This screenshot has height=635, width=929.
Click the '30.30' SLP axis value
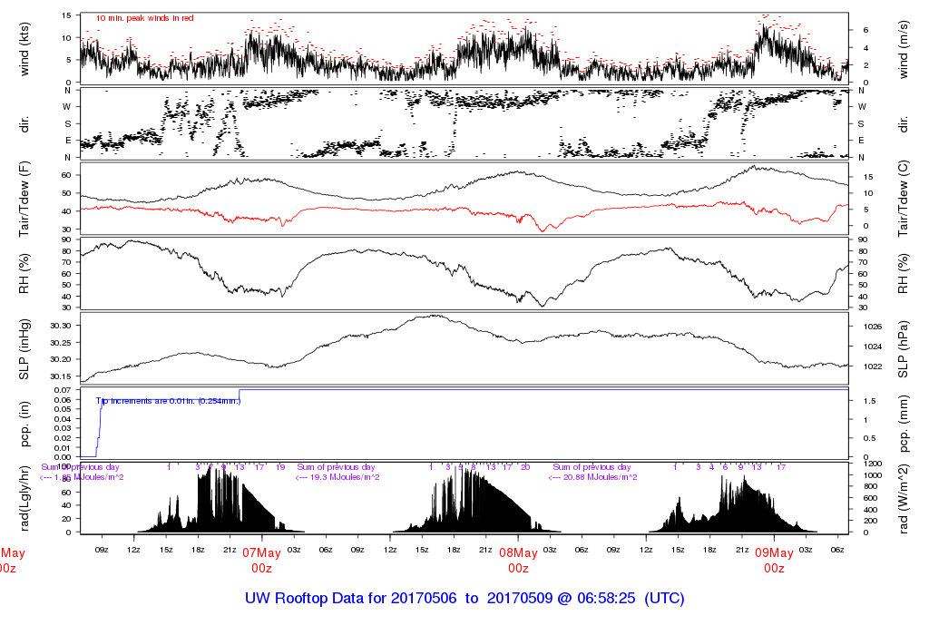click(61, 326)
